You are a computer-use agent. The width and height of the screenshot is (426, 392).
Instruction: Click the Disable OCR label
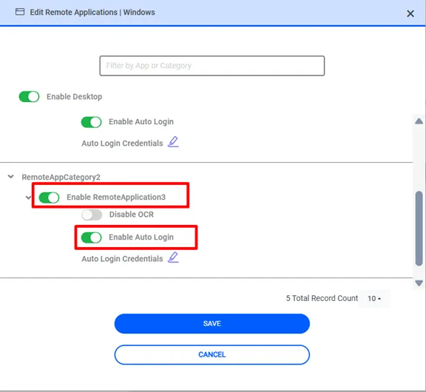pyautogui.click(x=132, y=214)
